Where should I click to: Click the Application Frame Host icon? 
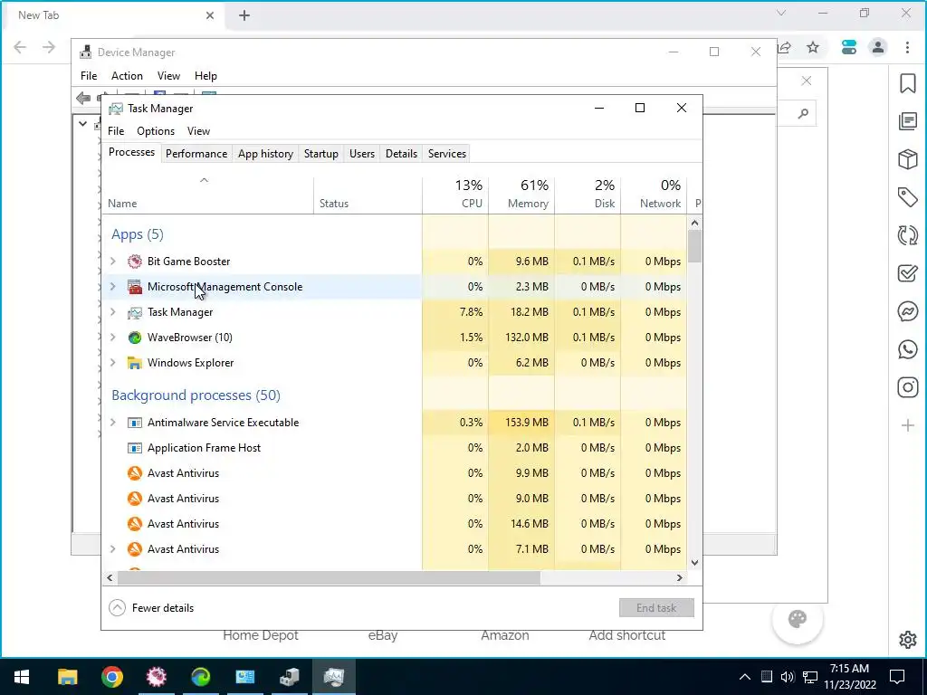click(x=135, y=448)
